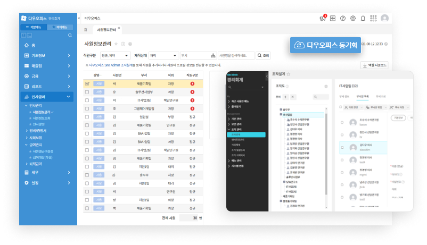Expand 급여관리 in the blue sidebar
The width and height of the screenshot is (427, 245).
pyautogui.click(x=36, y=145)
